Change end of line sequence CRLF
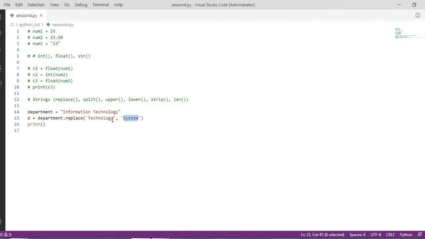 click(390, 234)
